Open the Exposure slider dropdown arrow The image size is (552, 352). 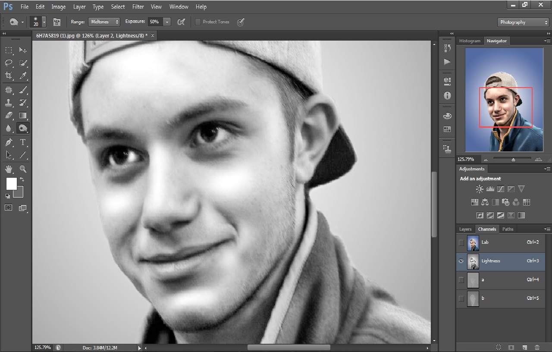pos(167,22)
